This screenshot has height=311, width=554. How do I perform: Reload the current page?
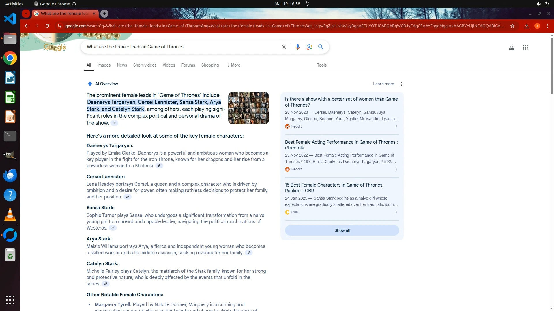point(47,26)
